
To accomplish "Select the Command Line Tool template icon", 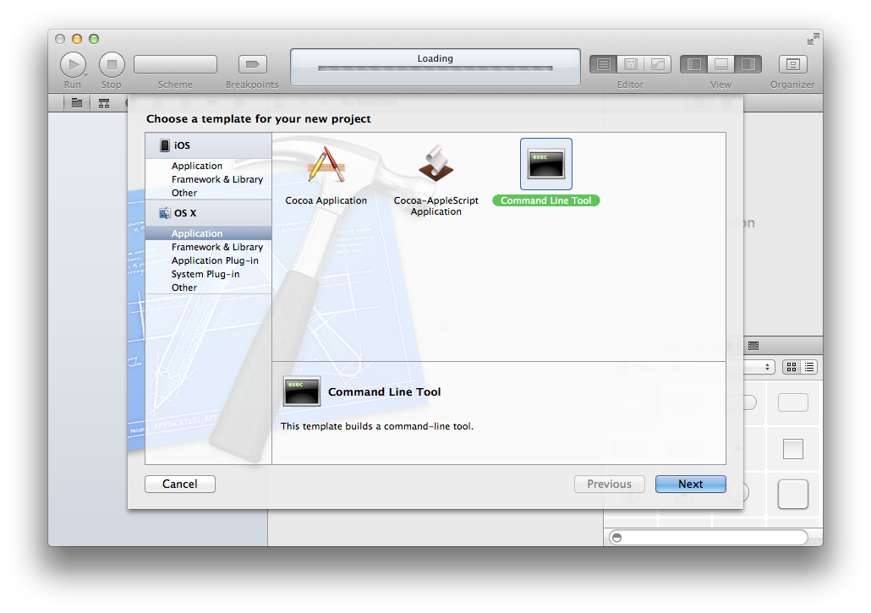I will pos(546,164).
